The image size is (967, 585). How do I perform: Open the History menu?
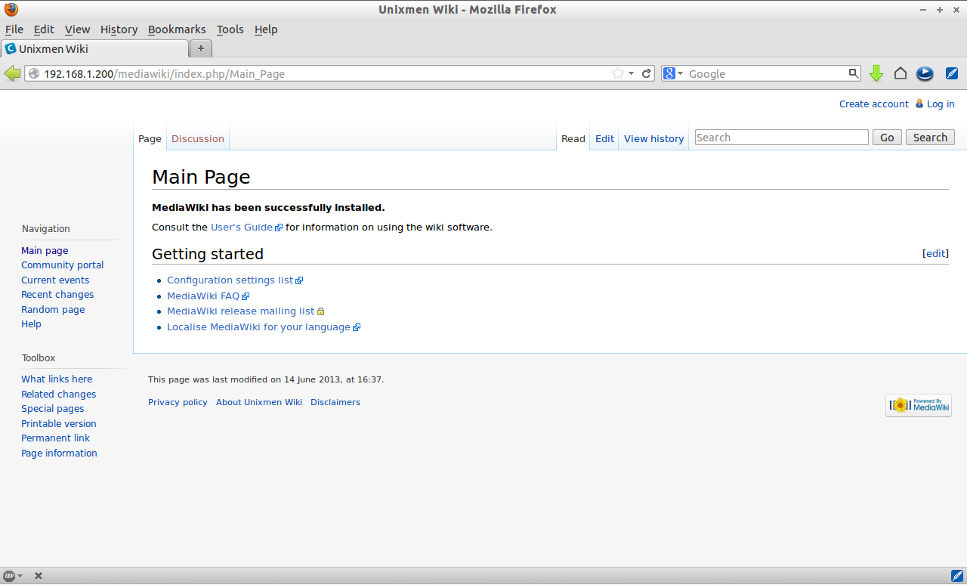click(119, 29)
